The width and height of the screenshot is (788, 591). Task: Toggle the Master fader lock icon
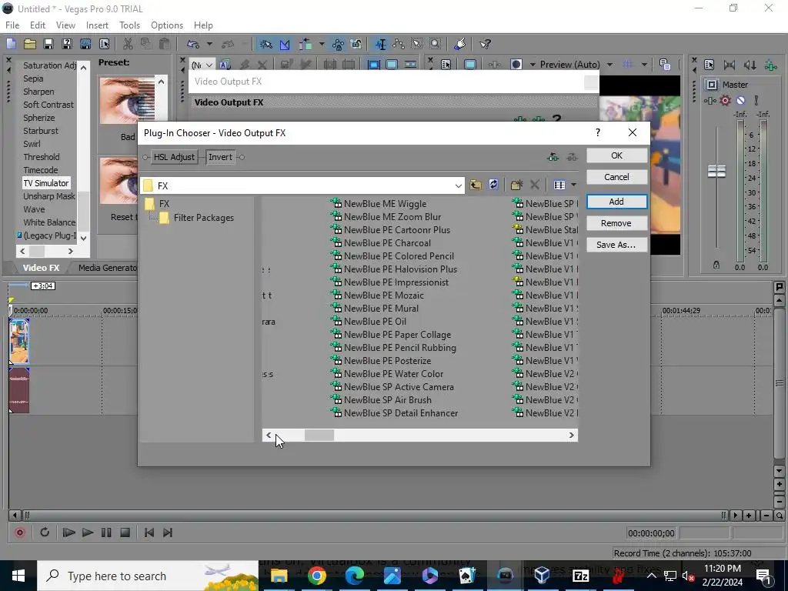pos(716,265)
